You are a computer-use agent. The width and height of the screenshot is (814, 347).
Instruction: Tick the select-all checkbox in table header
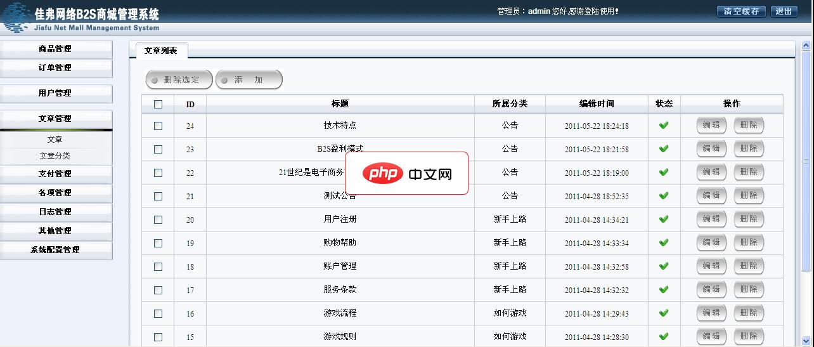pos(158,104)
